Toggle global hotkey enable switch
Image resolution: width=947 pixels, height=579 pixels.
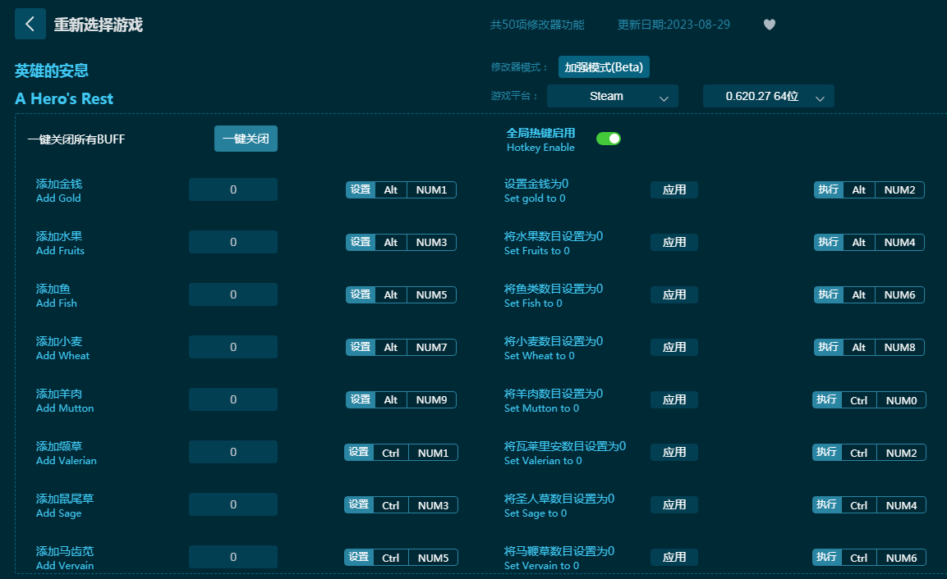point(608,139)
